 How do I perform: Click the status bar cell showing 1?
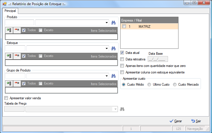[x=131, y=129]
